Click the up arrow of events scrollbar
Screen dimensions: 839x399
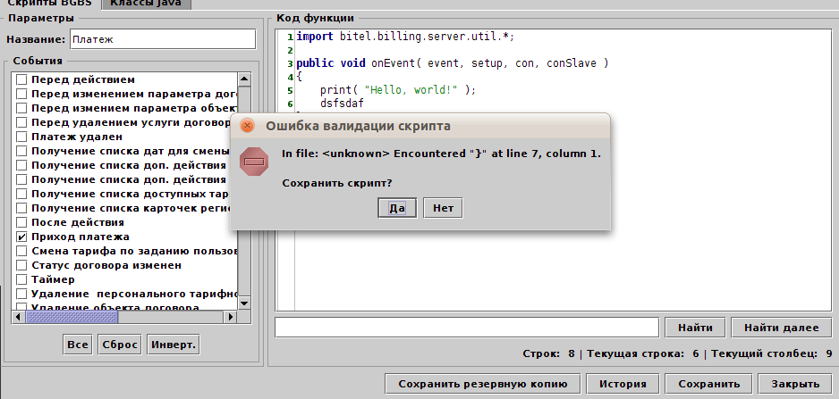(244, 79)
